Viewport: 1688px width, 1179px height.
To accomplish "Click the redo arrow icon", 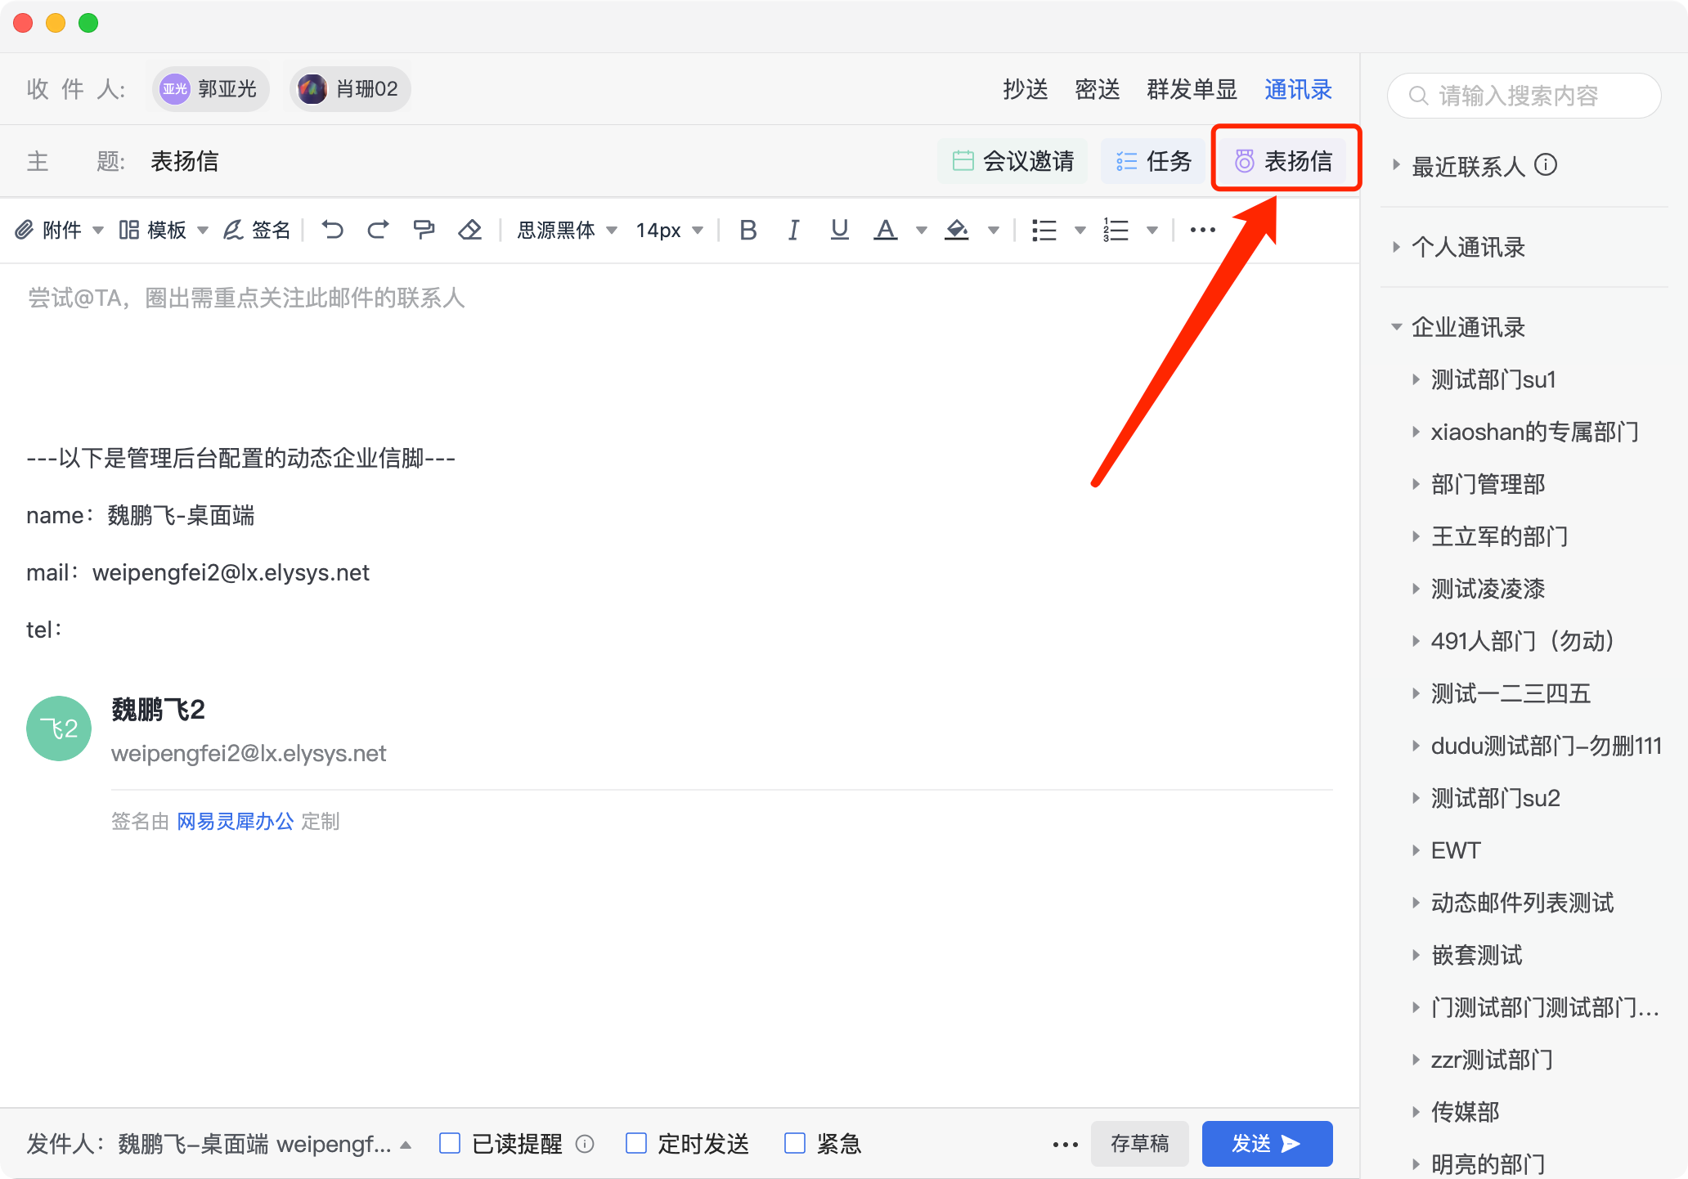I will 377,230.
